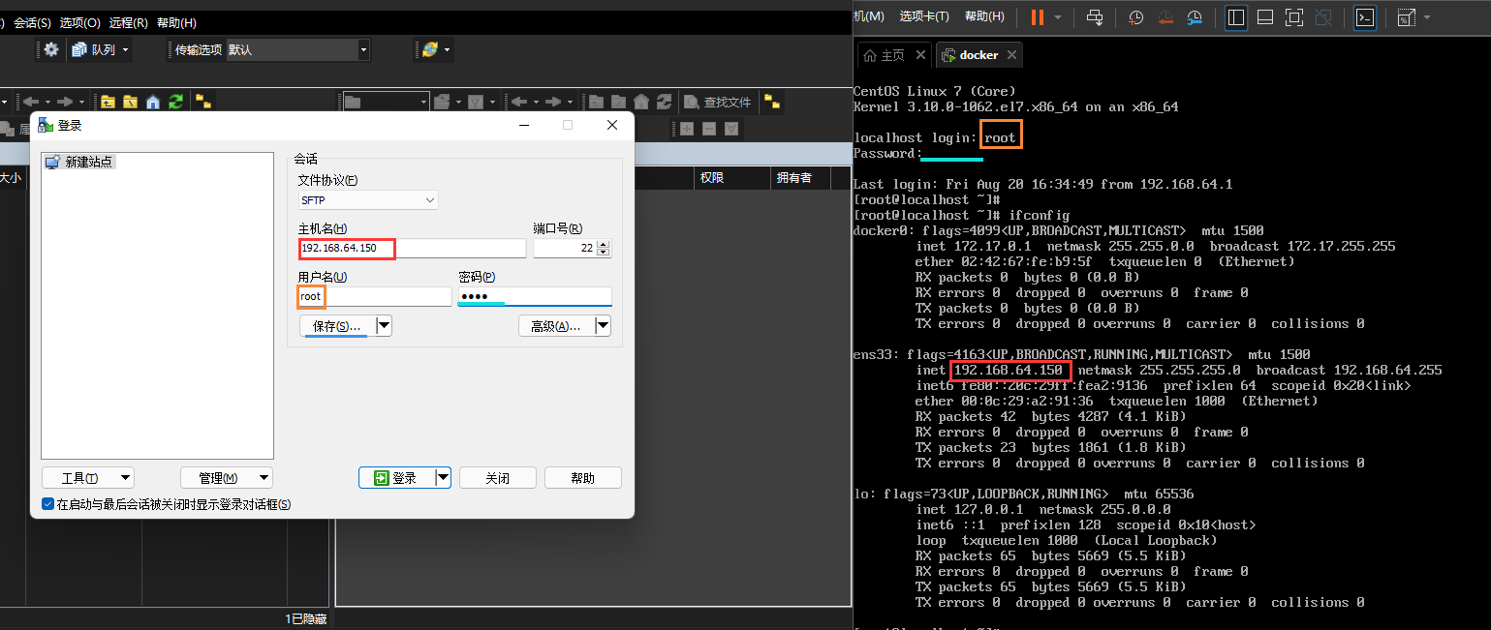Go to parent directory in left panel toolbar

point(108,102)
